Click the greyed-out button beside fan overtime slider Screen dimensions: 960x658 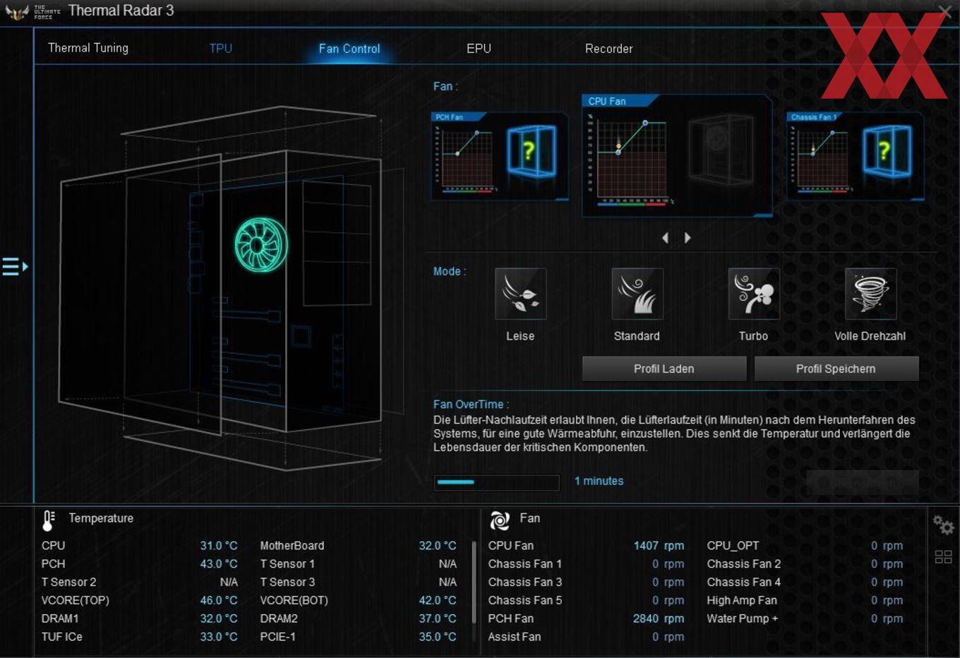[x=863, y=483]
